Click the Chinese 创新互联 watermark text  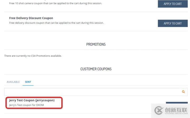pos(176,110)
